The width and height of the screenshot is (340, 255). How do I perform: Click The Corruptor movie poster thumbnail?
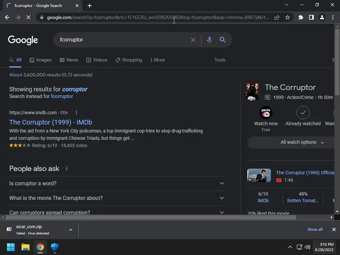point(252,91)
